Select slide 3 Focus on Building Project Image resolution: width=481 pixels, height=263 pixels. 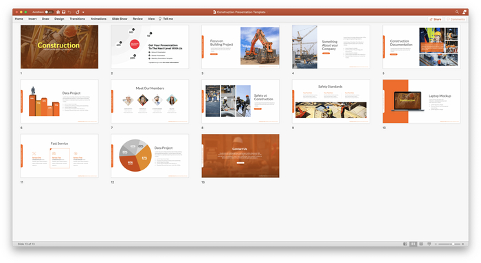(240, 47)
